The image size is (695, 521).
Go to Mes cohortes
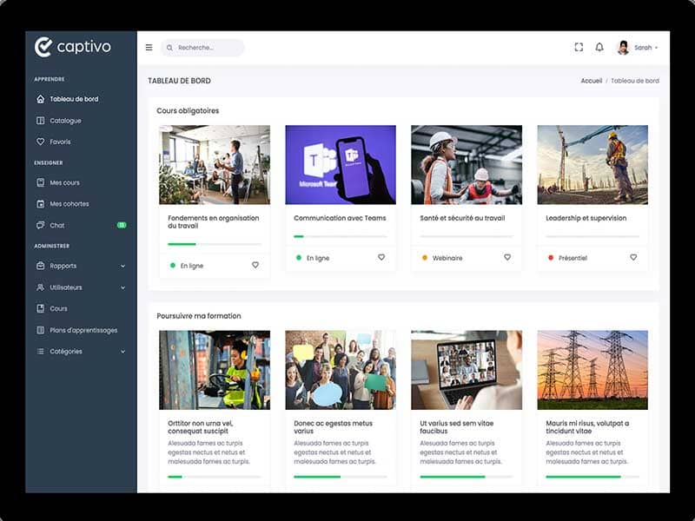(x=69, y=204)
